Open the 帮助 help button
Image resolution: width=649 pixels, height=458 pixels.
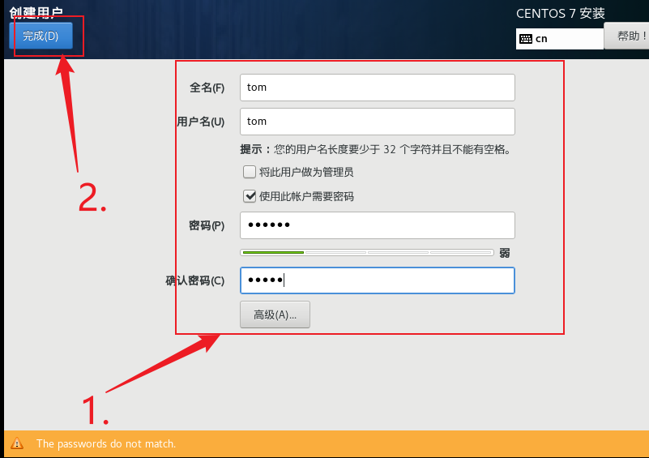pyautogui.click(x=626, y=36)
